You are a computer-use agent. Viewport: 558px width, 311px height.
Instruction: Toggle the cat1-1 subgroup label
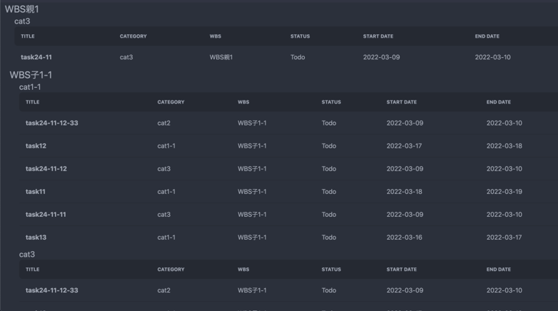[x=30, y=87]
